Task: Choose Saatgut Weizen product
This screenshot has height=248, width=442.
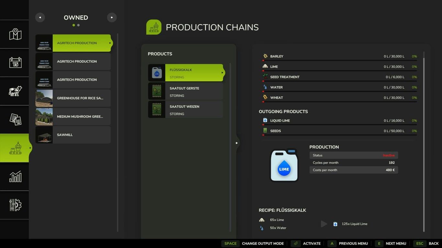Action: pos(185,110)
